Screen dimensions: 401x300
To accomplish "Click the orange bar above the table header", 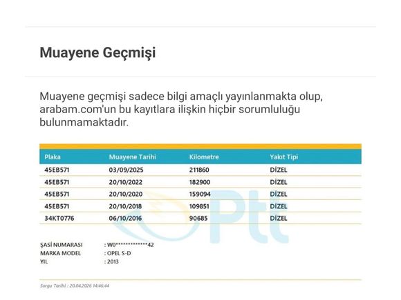I will point(200,146).
